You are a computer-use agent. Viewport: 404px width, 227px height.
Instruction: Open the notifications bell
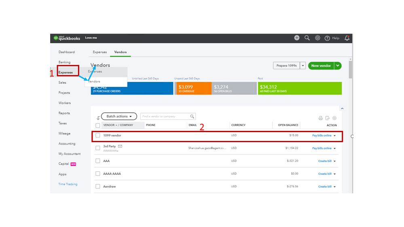(347, 38)
